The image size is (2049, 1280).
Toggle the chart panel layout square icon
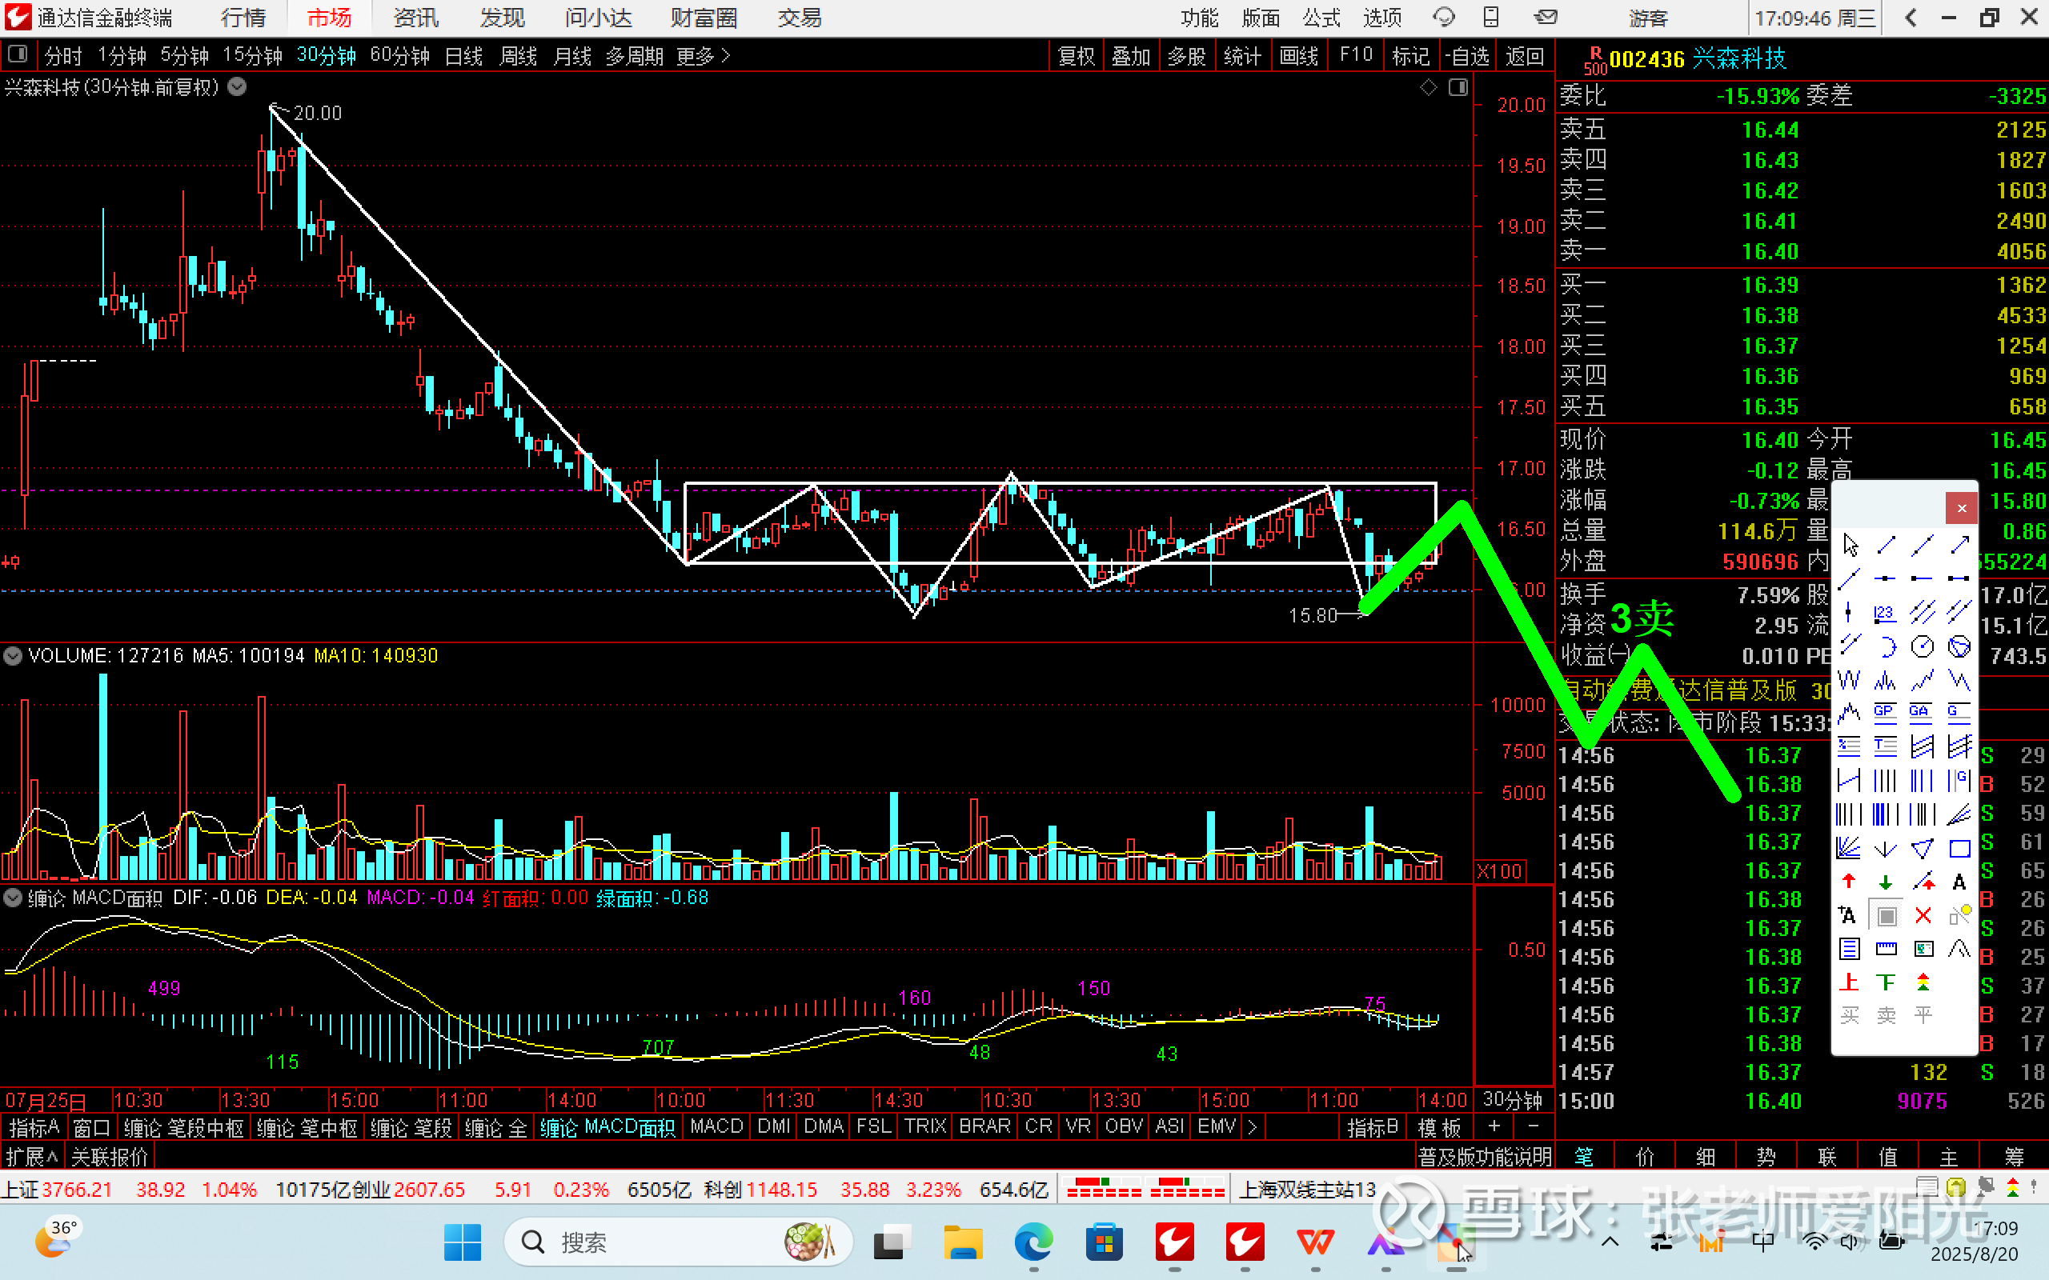tap(17, 55)
